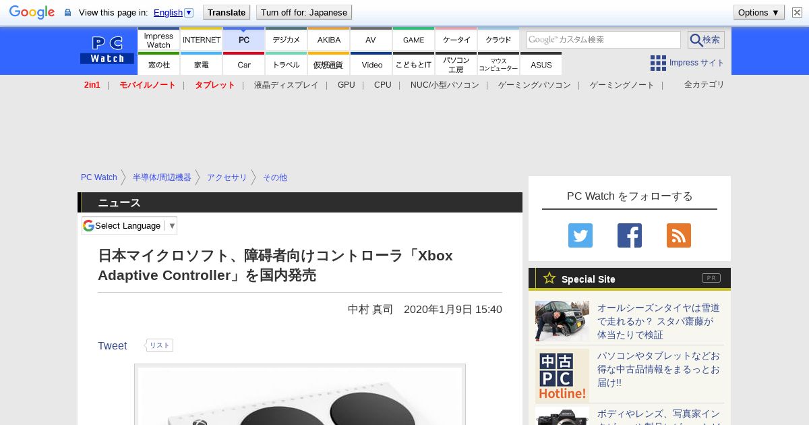Open the モバイルノート category link
809x425 pixels.
(148, 85)
